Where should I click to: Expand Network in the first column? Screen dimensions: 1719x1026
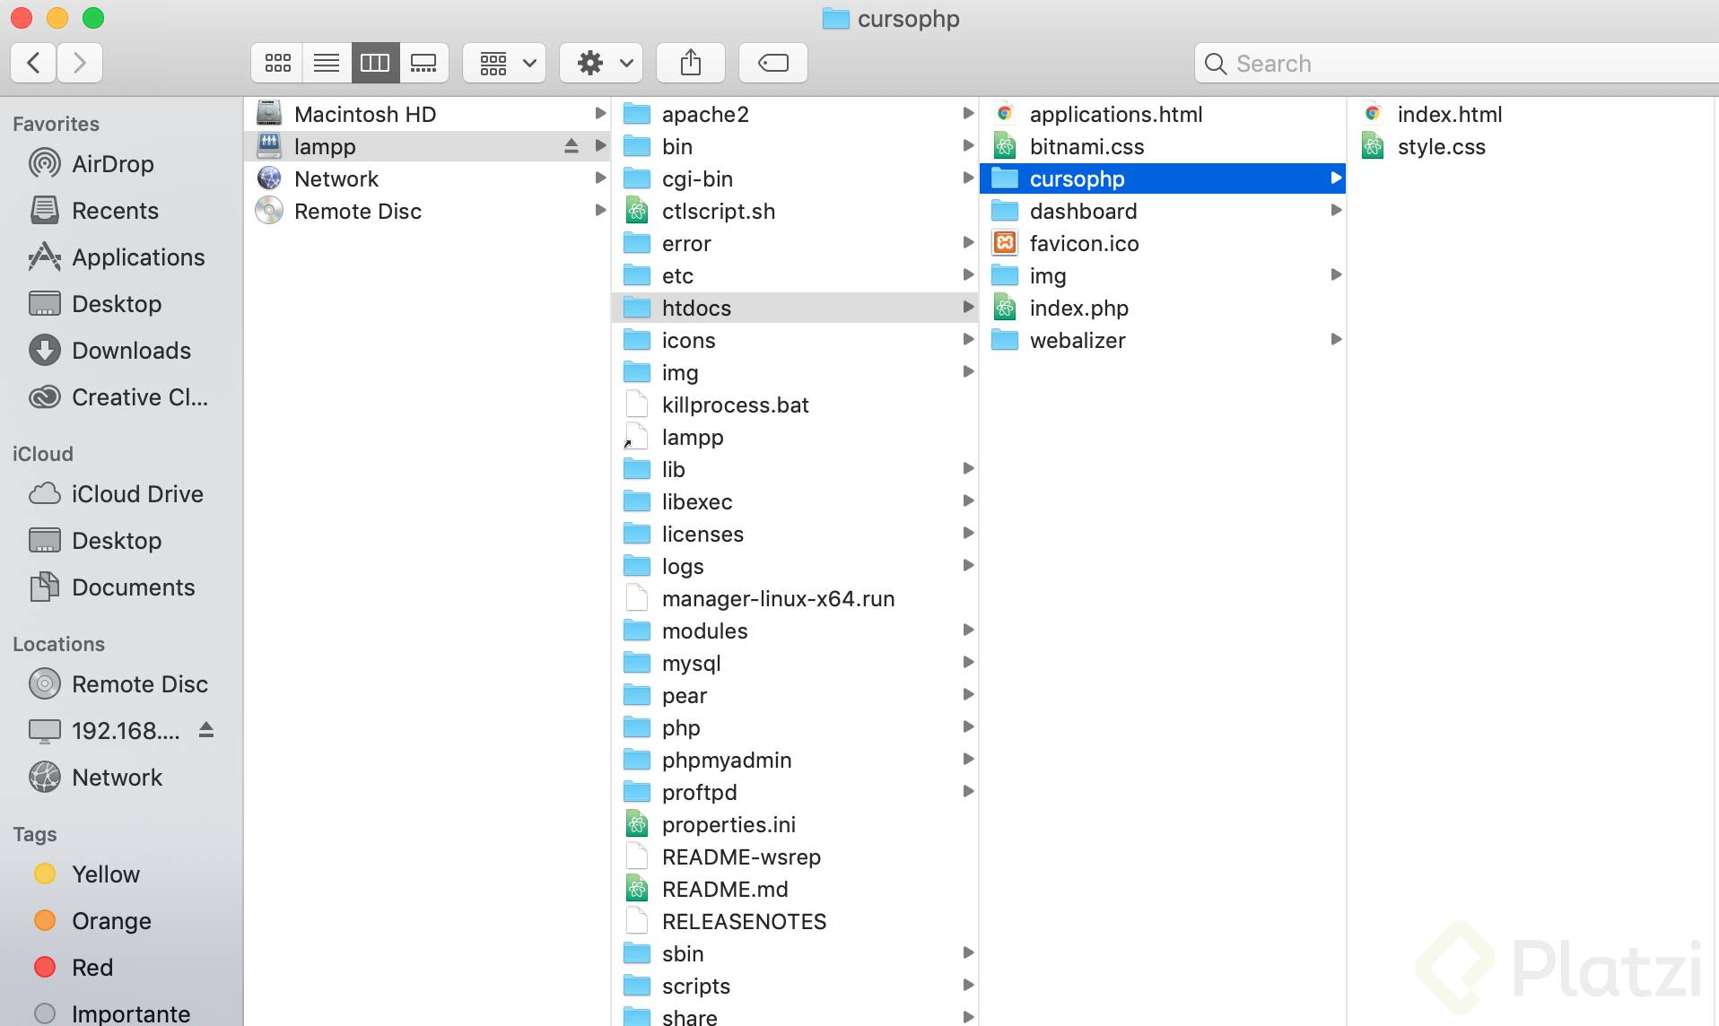pyautogui.click(x=600, y=178)
